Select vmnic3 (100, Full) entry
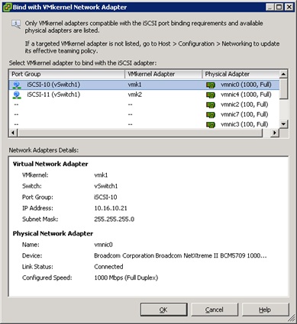The height and width of the screenshot is (324, 297). click(x=244, y=124)
